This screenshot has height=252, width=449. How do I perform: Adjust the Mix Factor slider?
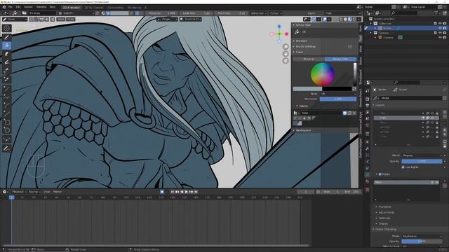[338, 99]
